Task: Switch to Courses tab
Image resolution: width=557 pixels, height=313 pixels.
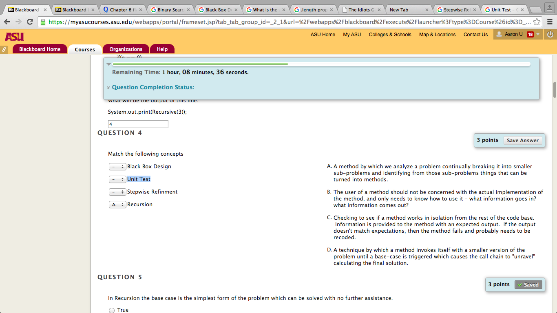Action: point(85,49)
